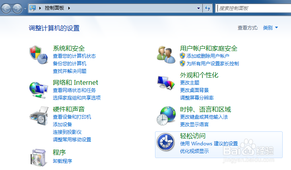The height and width of the screenshot is (170, 291).
Task: Click 控制面板 in the address bar
Action: point(54,8)
